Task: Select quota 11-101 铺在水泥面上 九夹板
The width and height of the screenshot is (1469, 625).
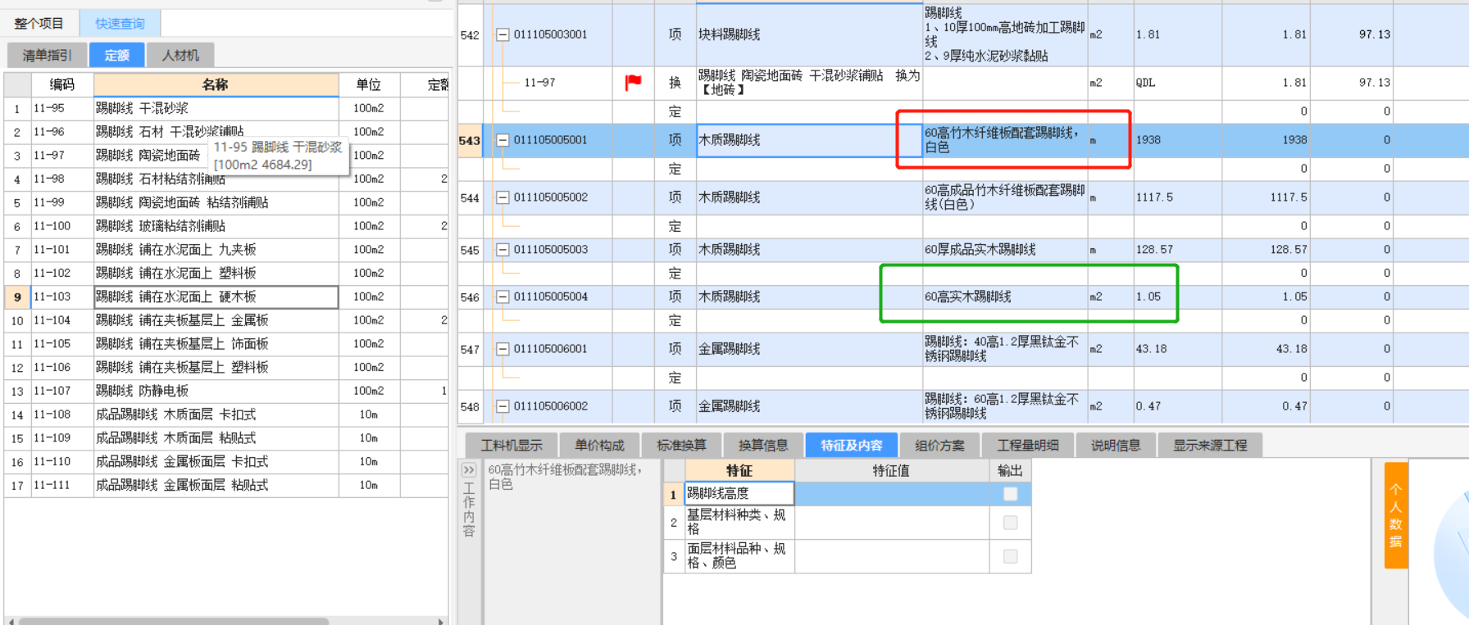Action: [216, 250]
